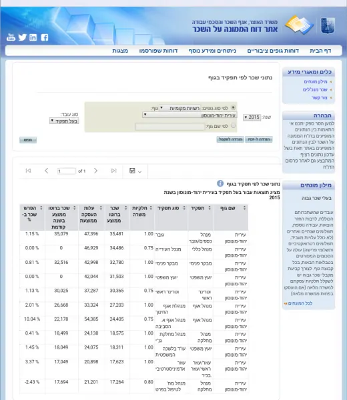347x400 pixels.
Task: Open the Twitter social icon
Action: [23, 37]
